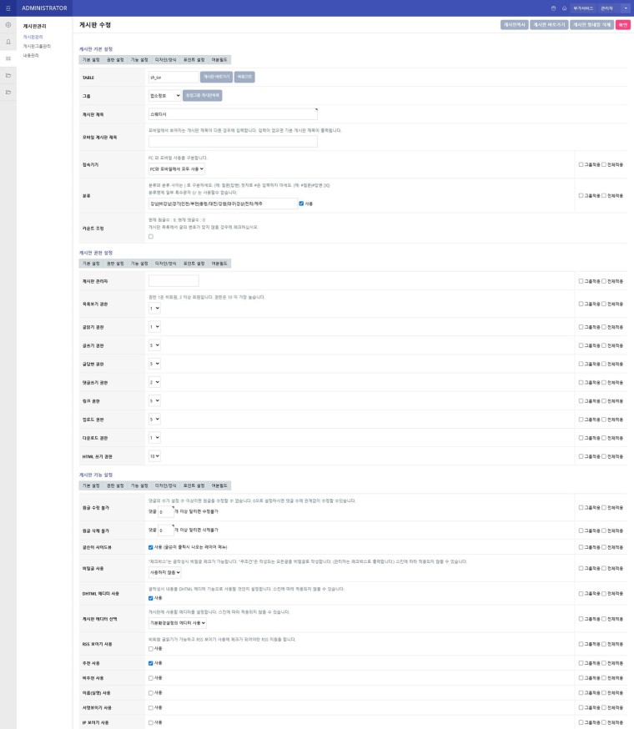Screen dimensions: 634x729
Task: Open the lower folder icon in left sidebar
Action: coord(8,92)
